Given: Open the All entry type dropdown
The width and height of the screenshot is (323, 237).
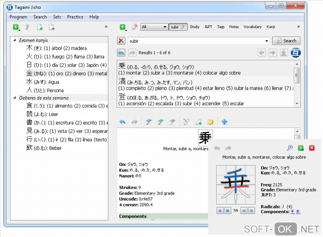Looking at the screenshot, I should point(154,27).
